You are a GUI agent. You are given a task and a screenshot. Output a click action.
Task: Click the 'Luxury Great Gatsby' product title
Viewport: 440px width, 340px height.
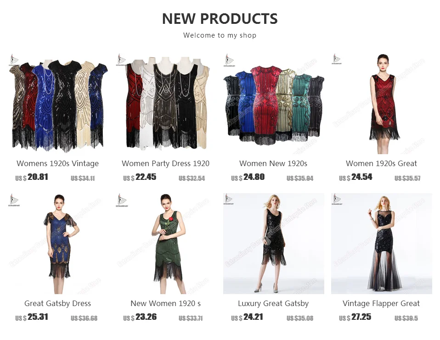(x=273, y=303)
